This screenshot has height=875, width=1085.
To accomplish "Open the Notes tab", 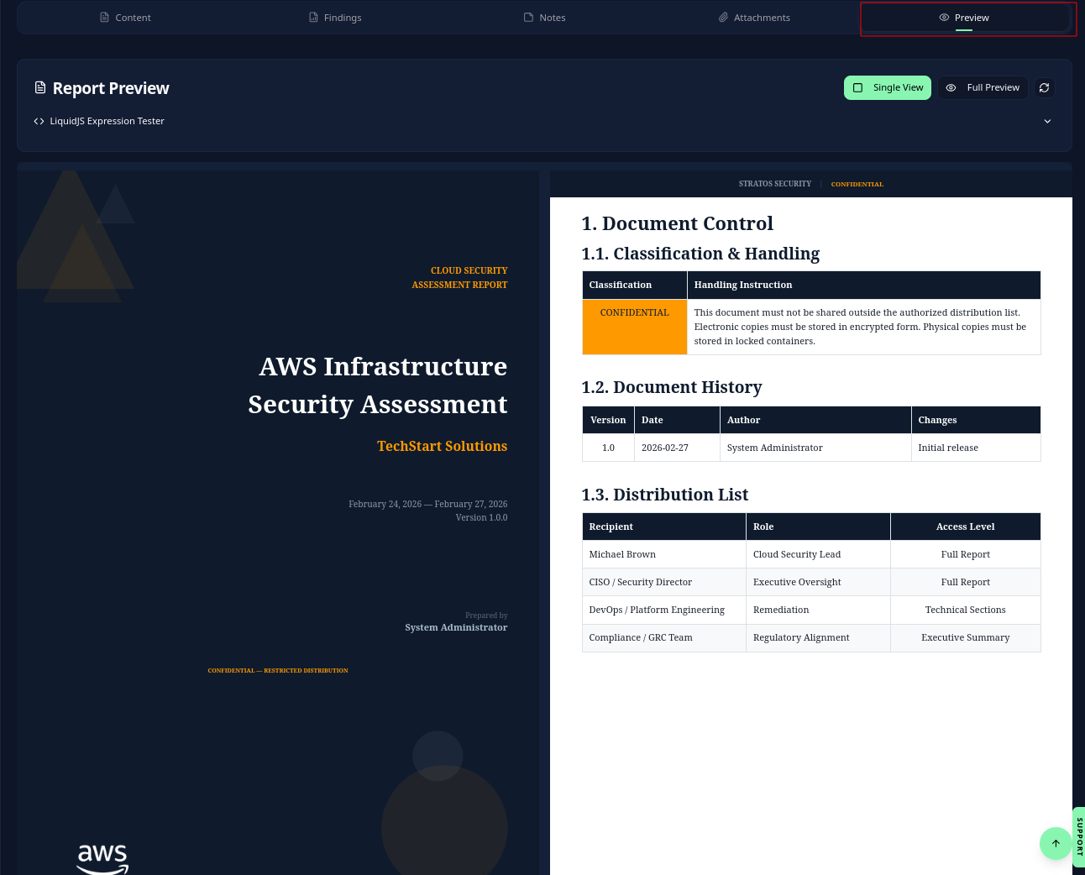I will click(x=544, y=18).
